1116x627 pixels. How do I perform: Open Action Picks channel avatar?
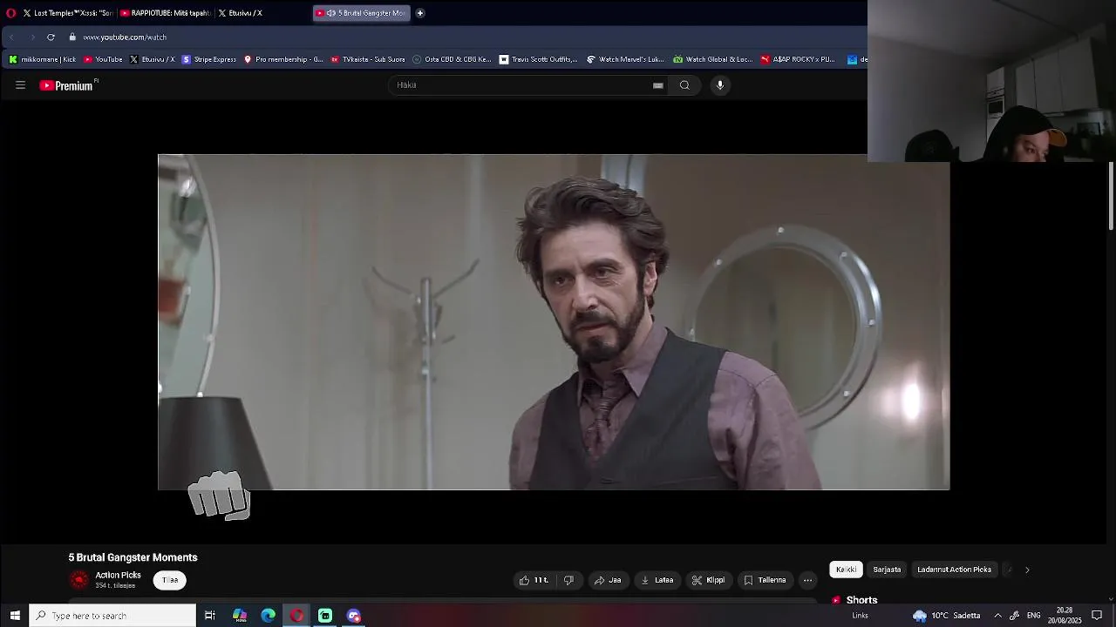click(x=79, y=580)
